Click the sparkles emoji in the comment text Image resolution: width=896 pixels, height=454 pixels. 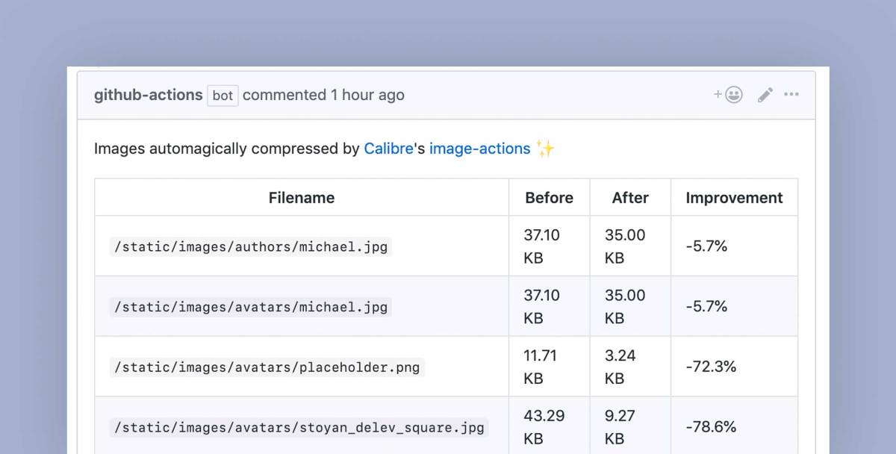click(x=544, y=149)
